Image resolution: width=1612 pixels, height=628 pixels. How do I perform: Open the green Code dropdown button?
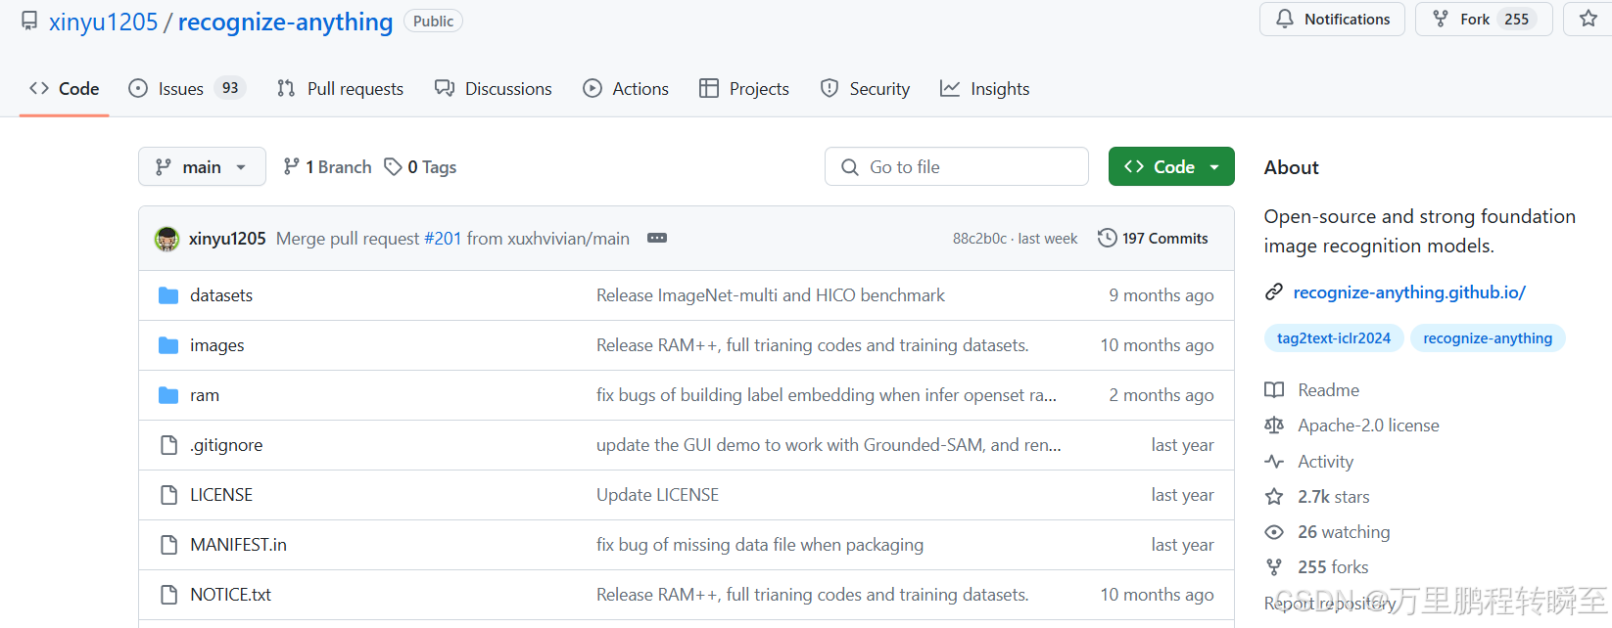1171,166
